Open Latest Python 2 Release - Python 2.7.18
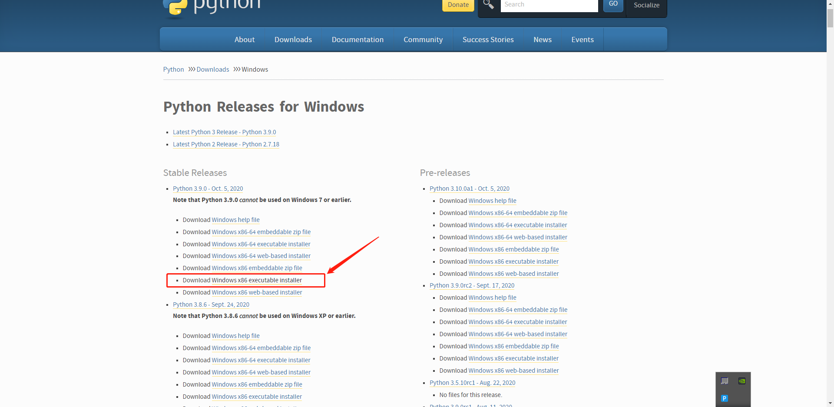The height and width of the screenshot is (407, 834). coord(226,144)
